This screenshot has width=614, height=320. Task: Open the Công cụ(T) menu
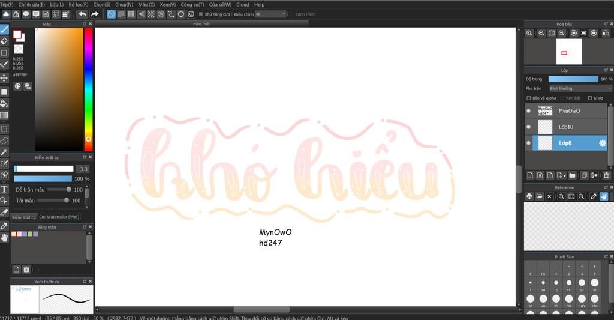click(x=192, y=5)
